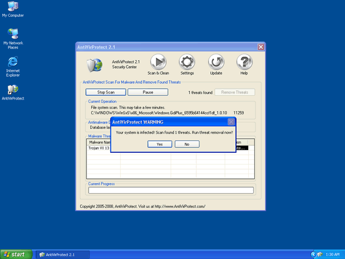Click the AntiVirProtect shield globe logo
The image size is (345, 259).
[95, 65]
